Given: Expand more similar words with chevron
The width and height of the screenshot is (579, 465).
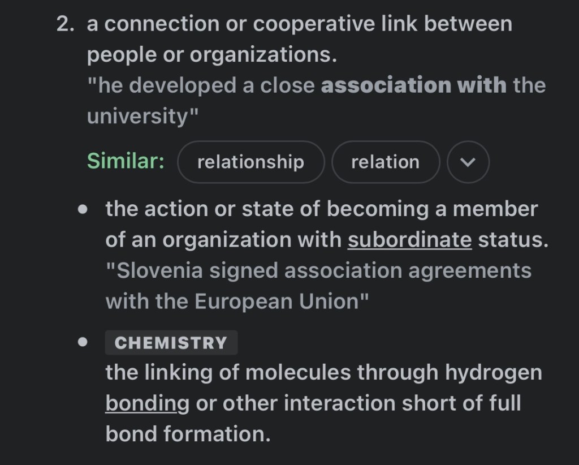Looking at the screenshot, I should click(468, 162).
